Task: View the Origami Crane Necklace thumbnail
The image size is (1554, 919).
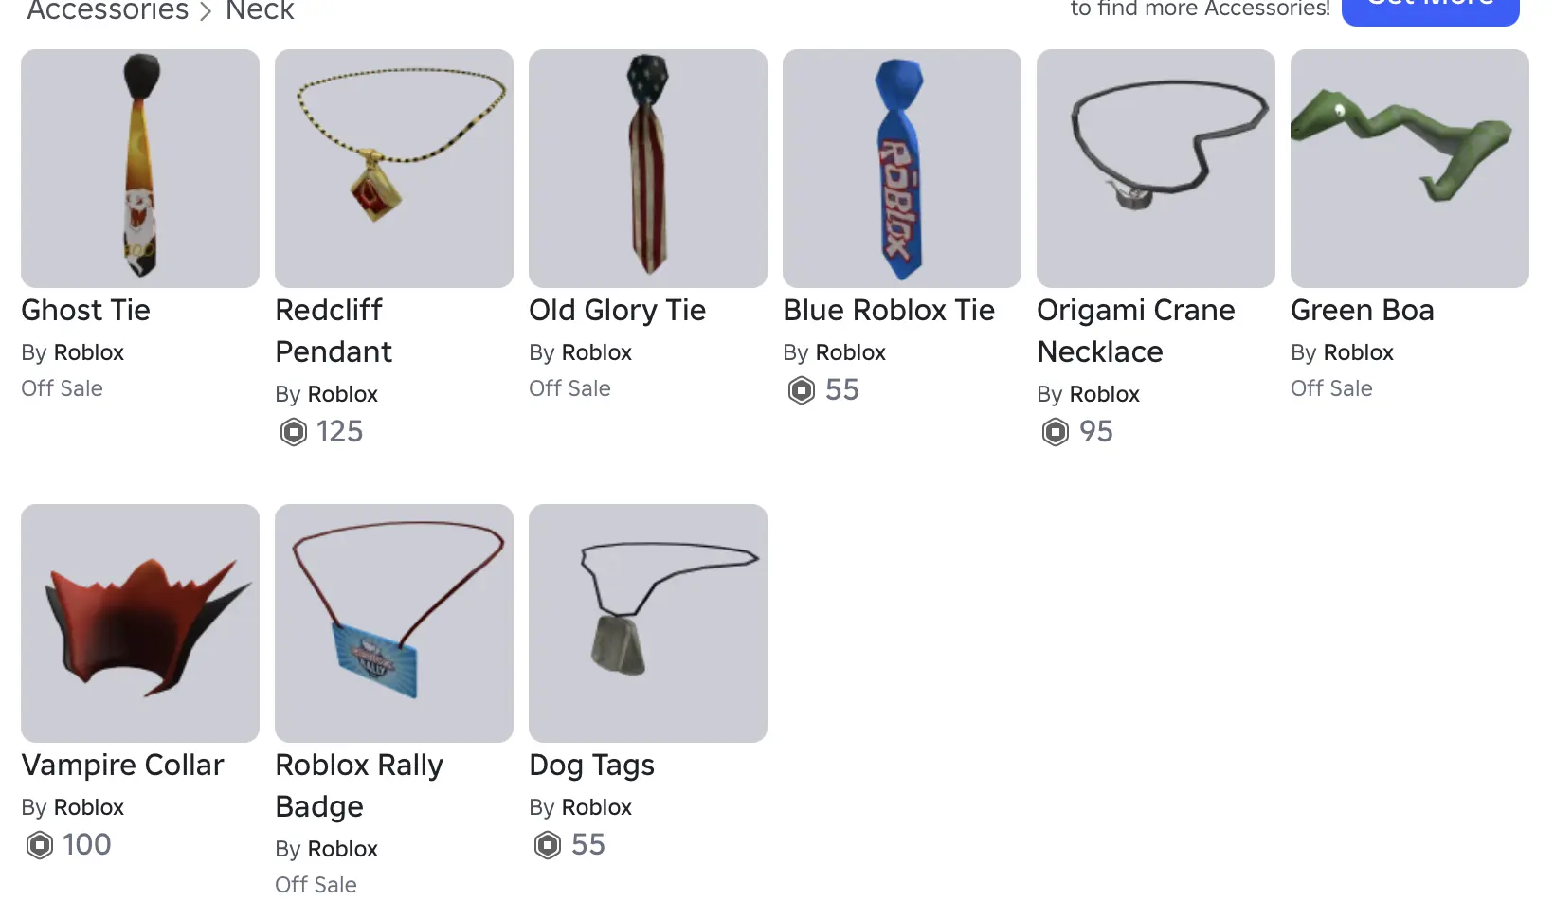Action: click(x=1156, y=169)
